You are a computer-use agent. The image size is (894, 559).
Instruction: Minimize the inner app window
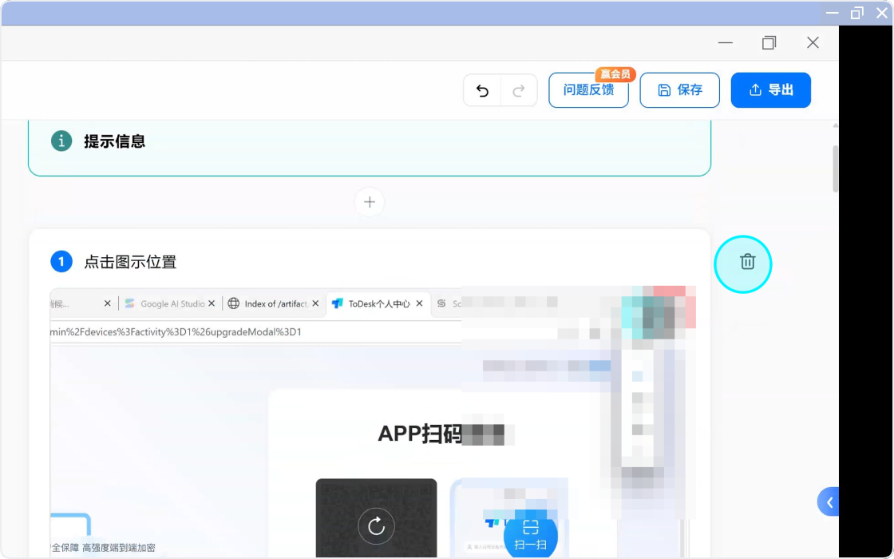[x=726, y=43]
